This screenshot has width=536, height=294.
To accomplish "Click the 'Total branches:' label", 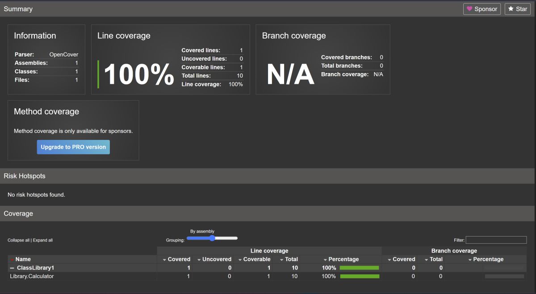I will click(x=342, y=66).
